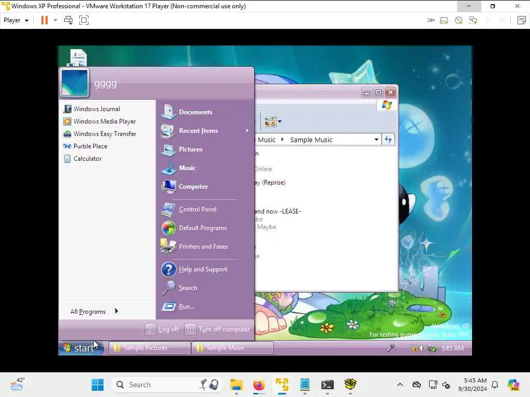Open Windows Journal from Start menu
The image size is (530, 397).
pyautogui.click(x=92, y=109)
